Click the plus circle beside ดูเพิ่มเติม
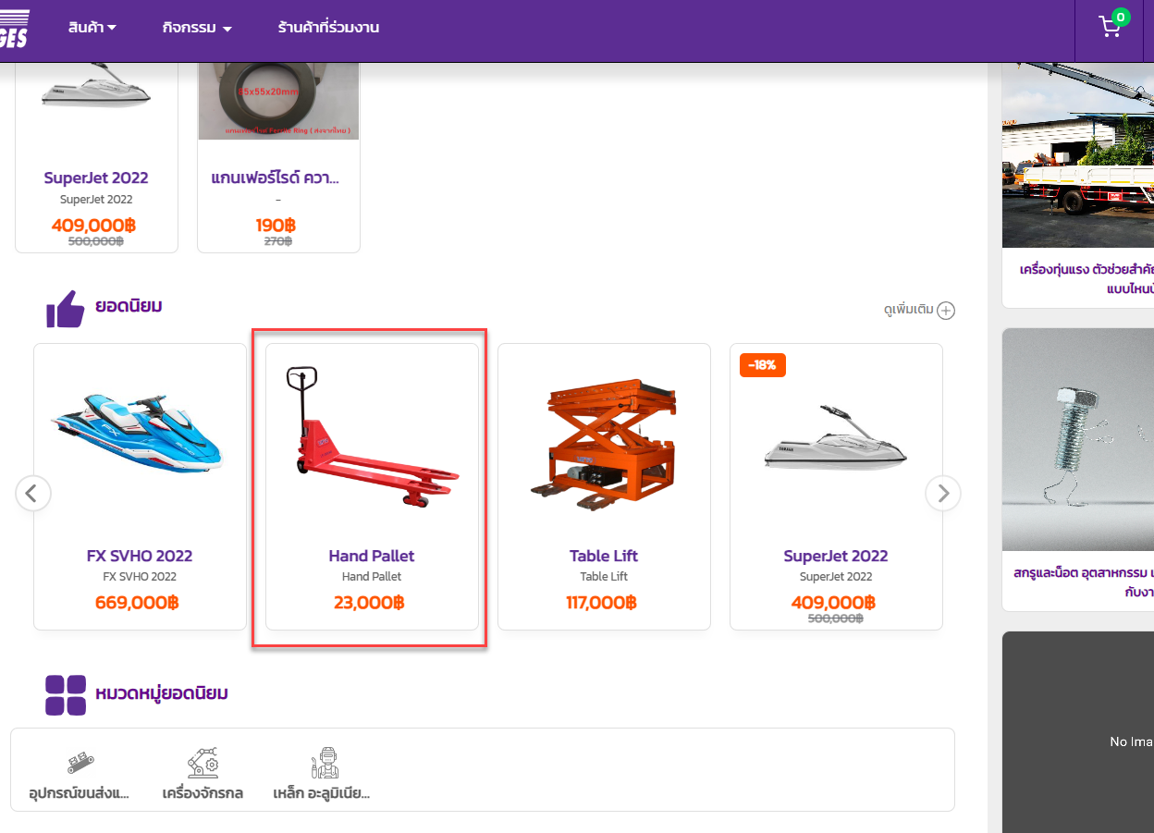The image size is (1154, 833). click(946, 311)
